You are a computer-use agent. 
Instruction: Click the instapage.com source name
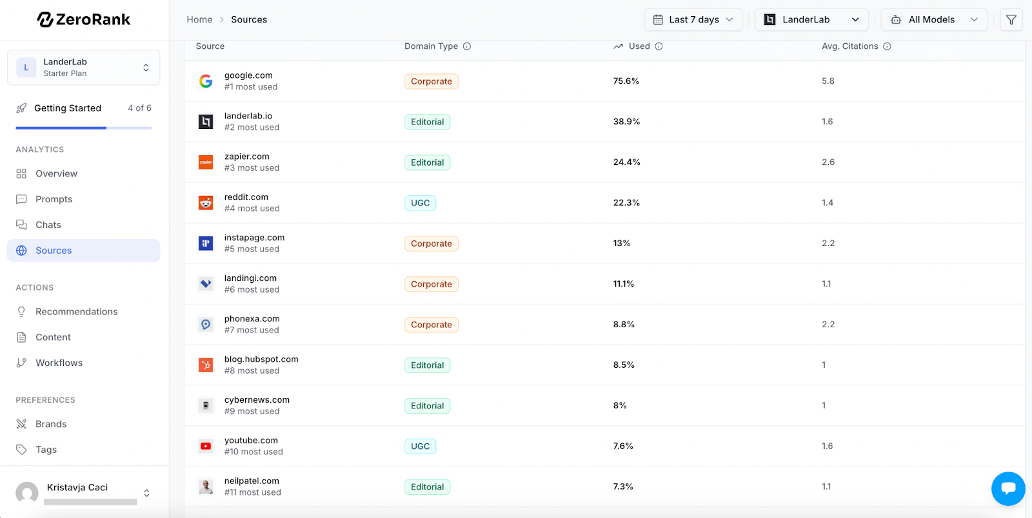pyautogui.click(x=254, y=238)
